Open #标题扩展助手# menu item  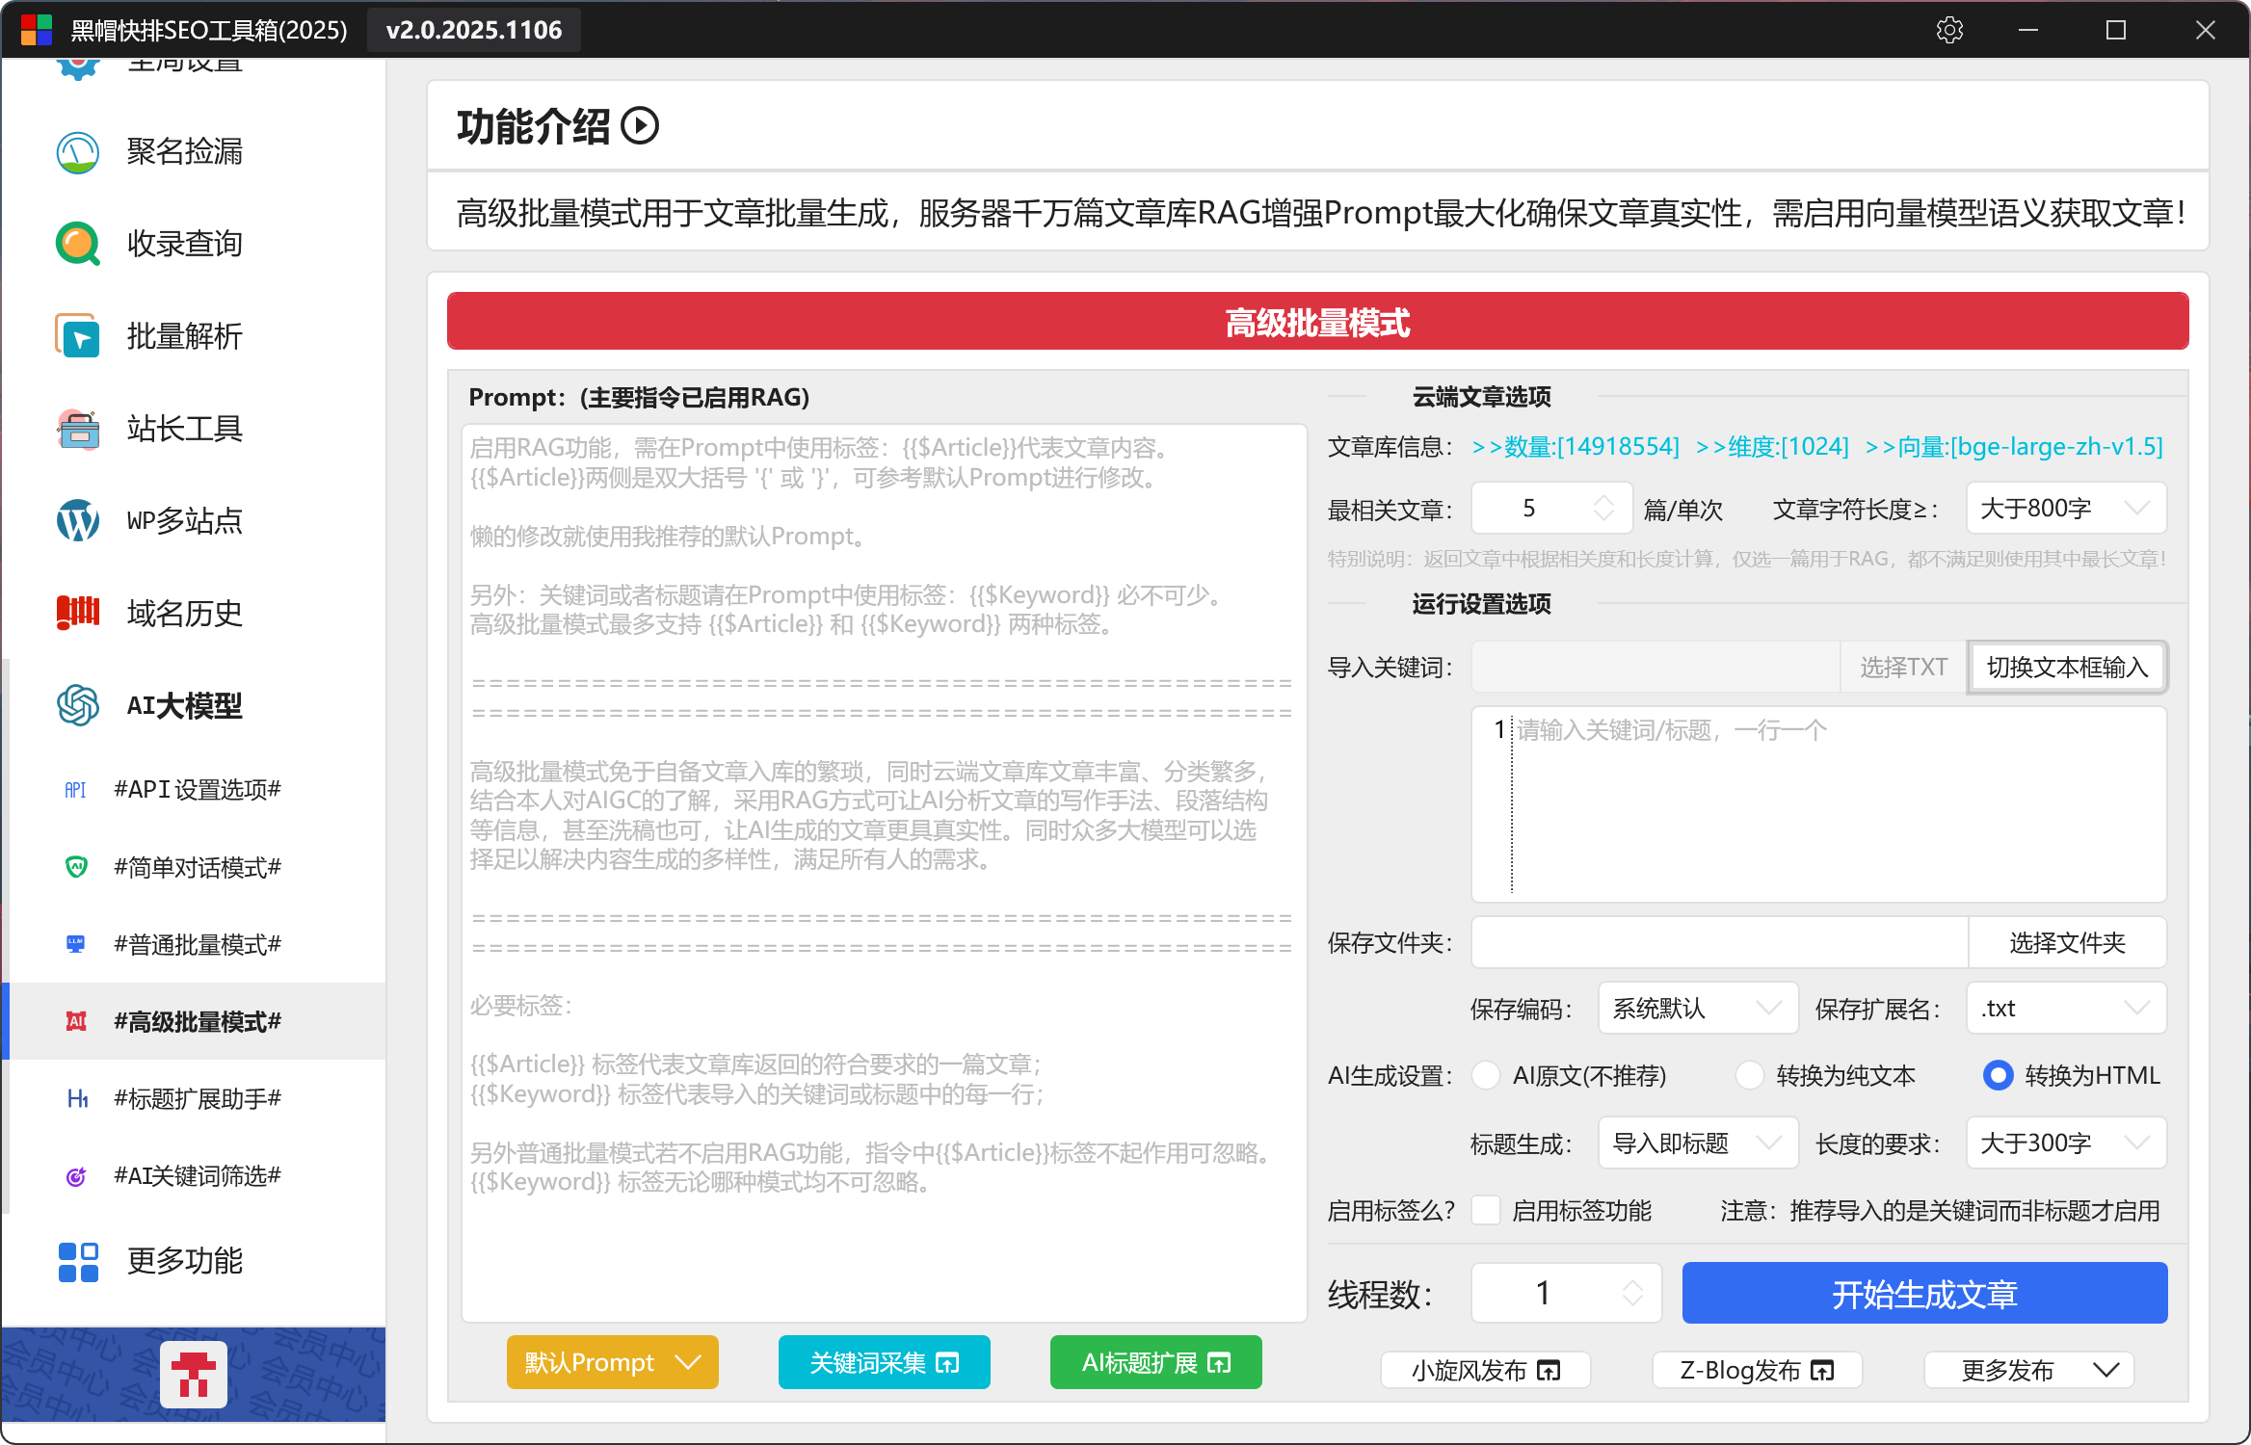pos(198,1098)
